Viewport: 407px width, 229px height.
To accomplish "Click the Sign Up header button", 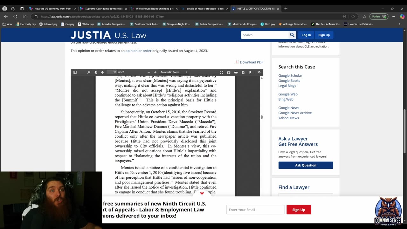I will point(324,35).
